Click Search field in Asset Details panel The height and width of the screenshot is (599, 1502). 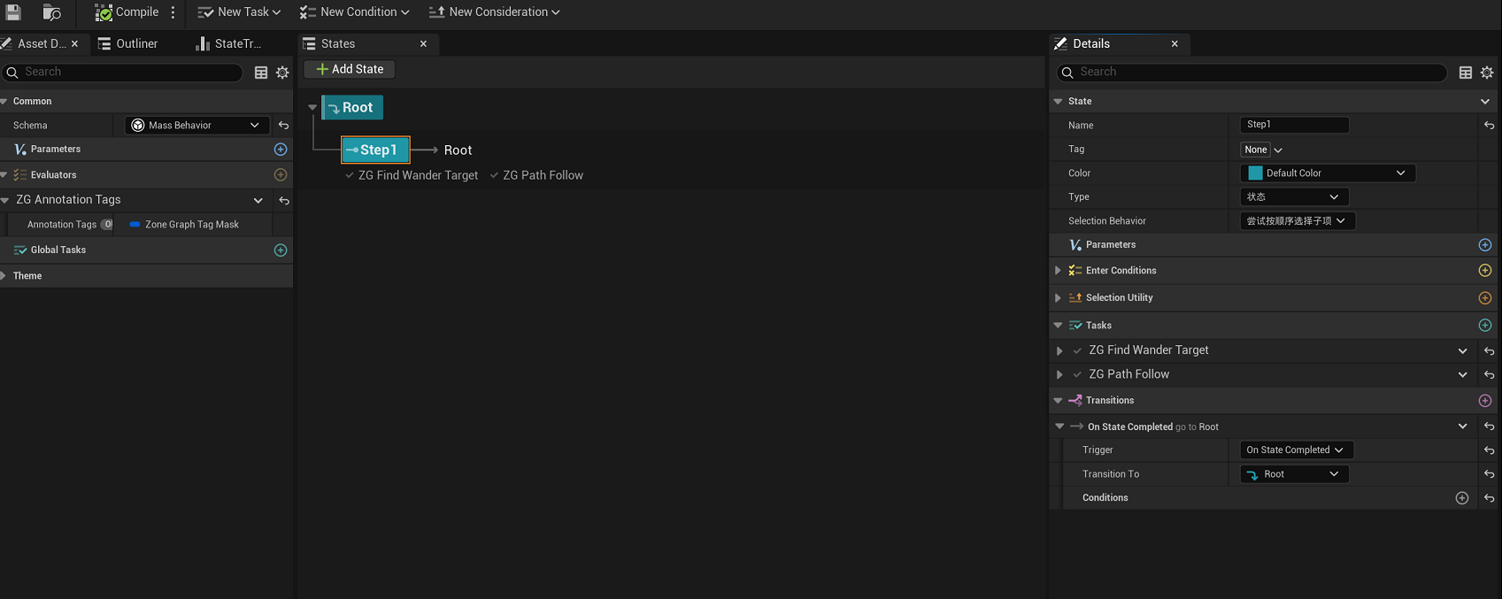pyautogui.click(x=122, y=72)
